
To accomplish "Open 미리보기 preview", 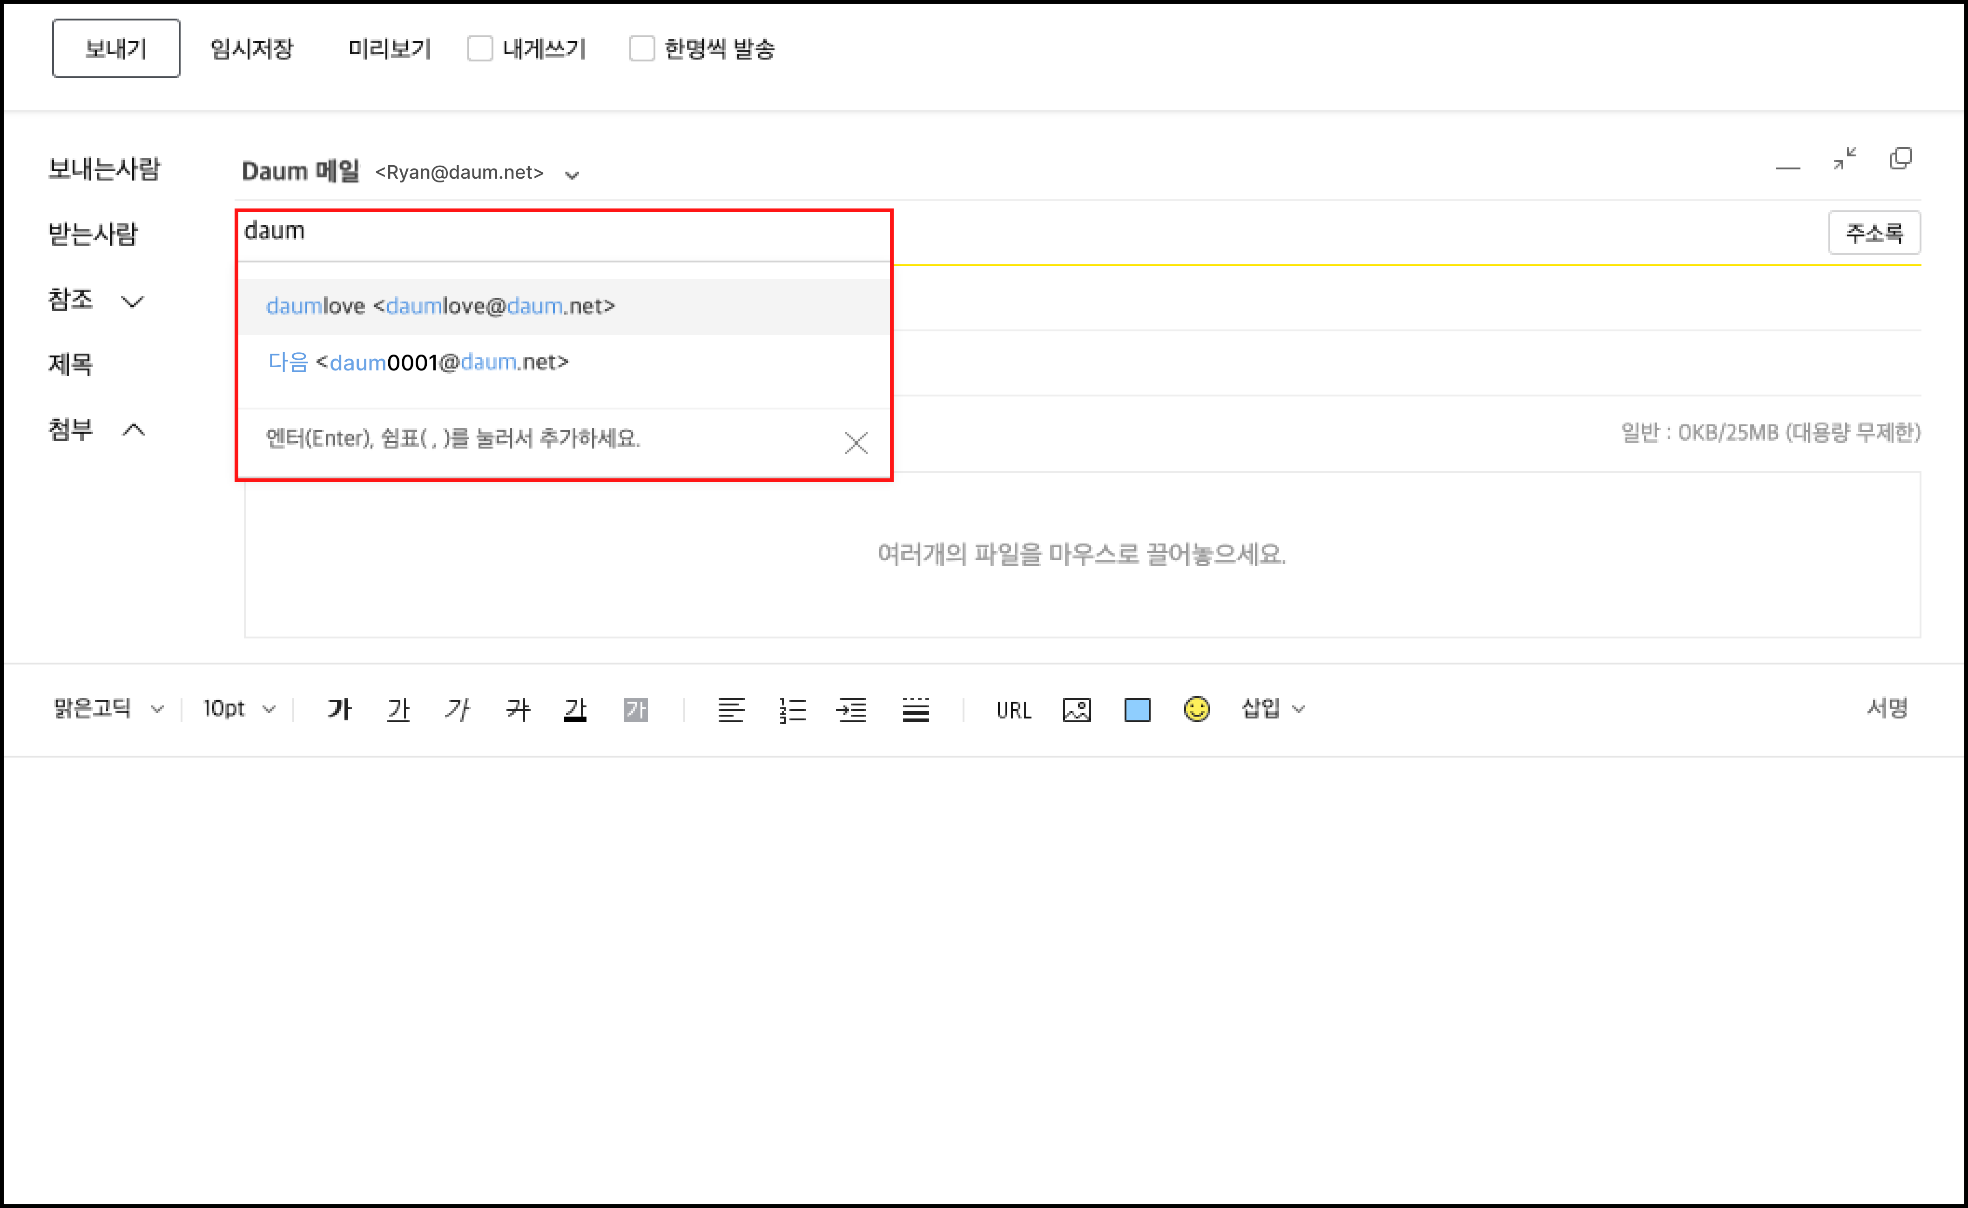I will (x=389, y=49).
